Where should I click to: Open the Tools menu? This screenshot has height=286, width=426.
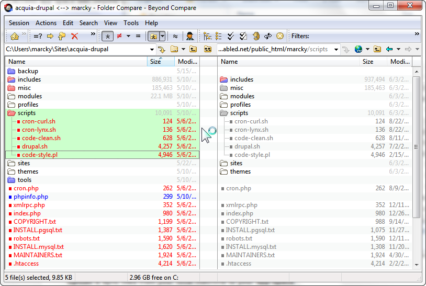(x=131, y=23)
